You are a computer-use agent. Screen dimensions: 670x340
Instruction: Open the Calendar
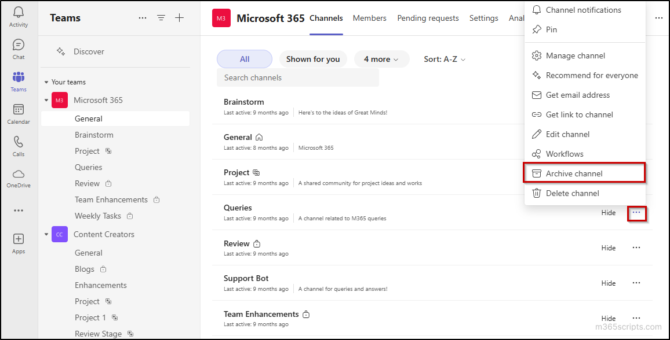click(18, 113)
